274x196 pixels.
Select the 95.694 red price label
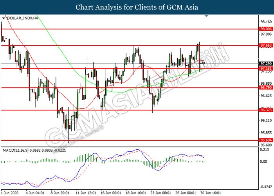[266, 140]
